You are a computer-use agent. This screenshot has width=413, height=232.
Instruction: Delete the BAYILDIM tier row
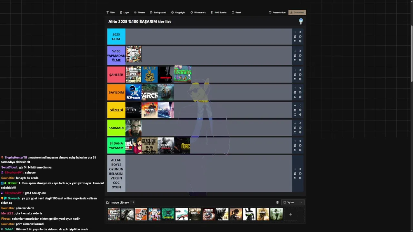[295, 92]
